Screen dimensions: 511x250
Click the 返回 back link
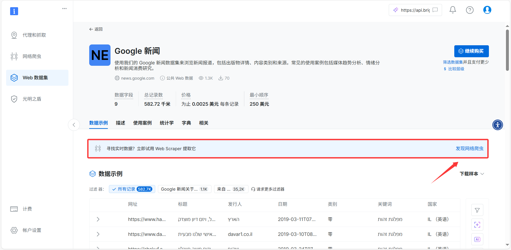(x=96, y=29)
